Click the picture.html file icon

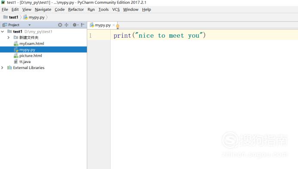[16, 56]
